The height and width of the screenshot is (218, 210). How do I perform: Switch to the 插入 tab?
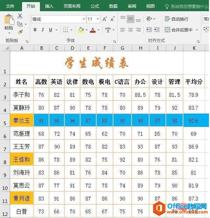click(x=49, y=6)
